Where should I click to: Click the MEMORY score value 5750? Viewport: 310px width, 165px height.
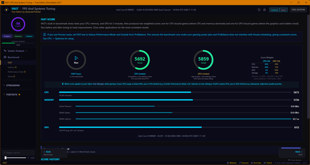point(296,100)
